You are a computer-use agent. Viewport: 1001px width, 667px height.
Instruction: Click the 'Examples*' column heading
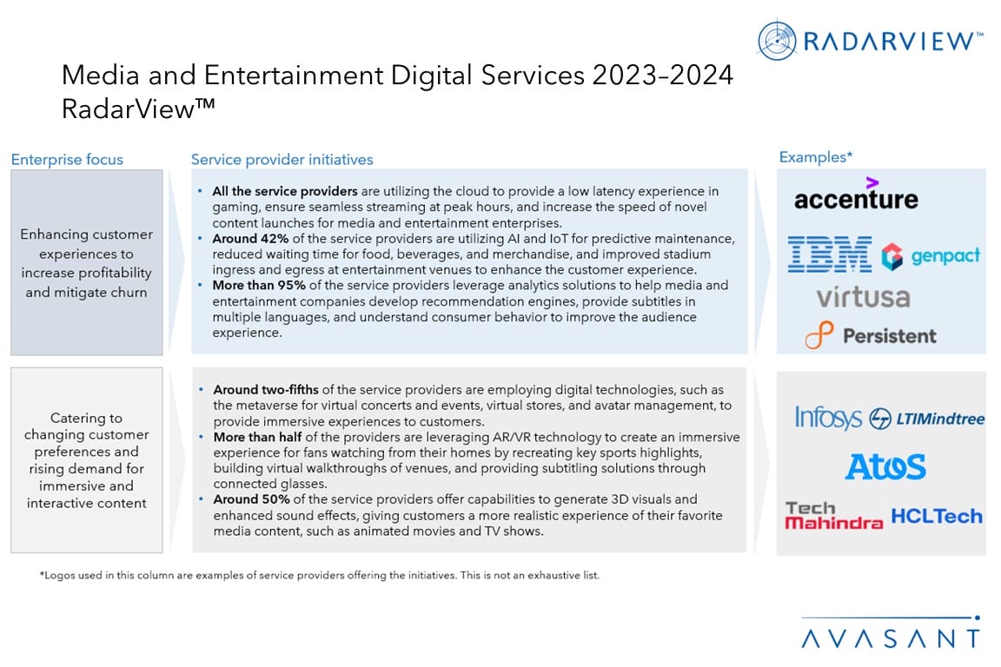coord(815,157)
